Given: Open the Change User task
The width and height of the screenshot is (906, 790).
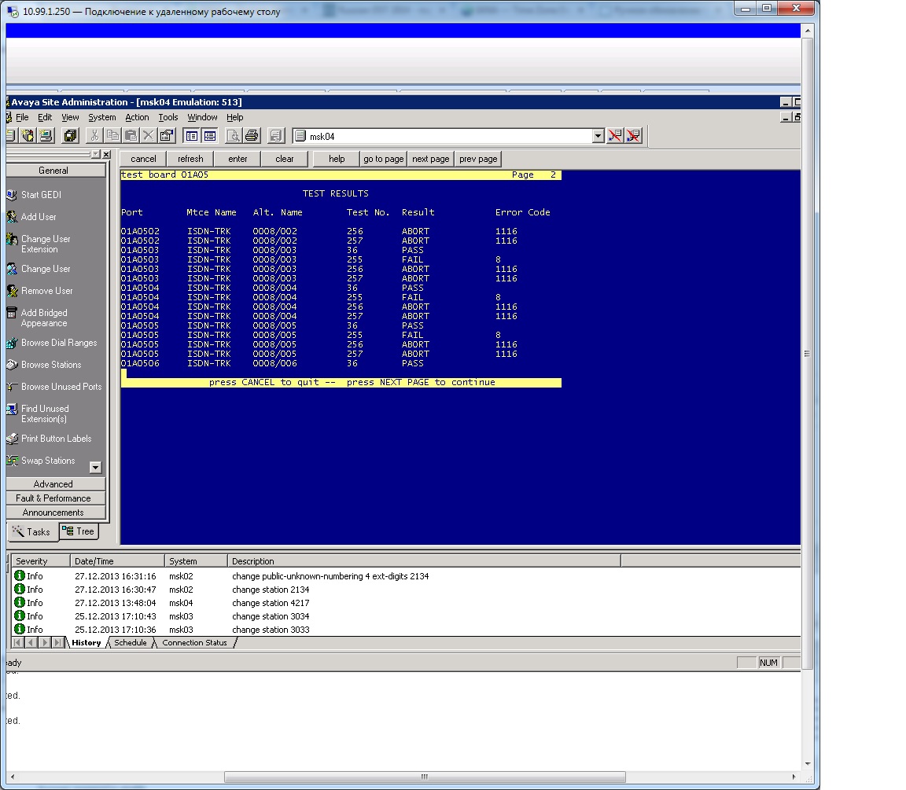Looking at the screenshot, I should click(x=46, y=269).
